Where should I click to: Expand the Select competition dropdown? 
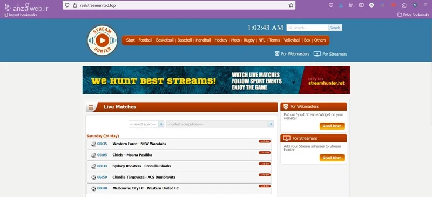[x=220, y=124]
